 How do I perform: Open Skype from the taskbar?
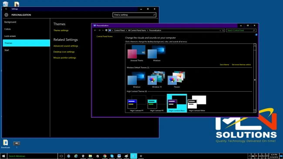coord(112,156)
